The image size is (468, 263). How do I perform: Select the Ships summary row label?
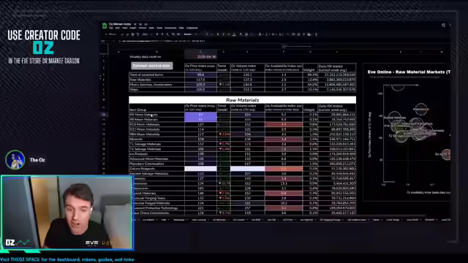tap(134, 89)
